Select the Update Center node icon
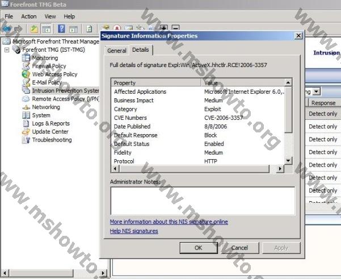341x279 pixels. tap(26, 132)
